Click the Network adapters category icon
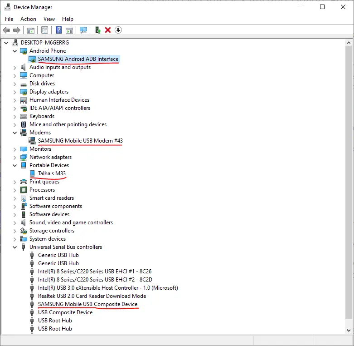This screenshot has width=354, height=346. coord(24,157)
